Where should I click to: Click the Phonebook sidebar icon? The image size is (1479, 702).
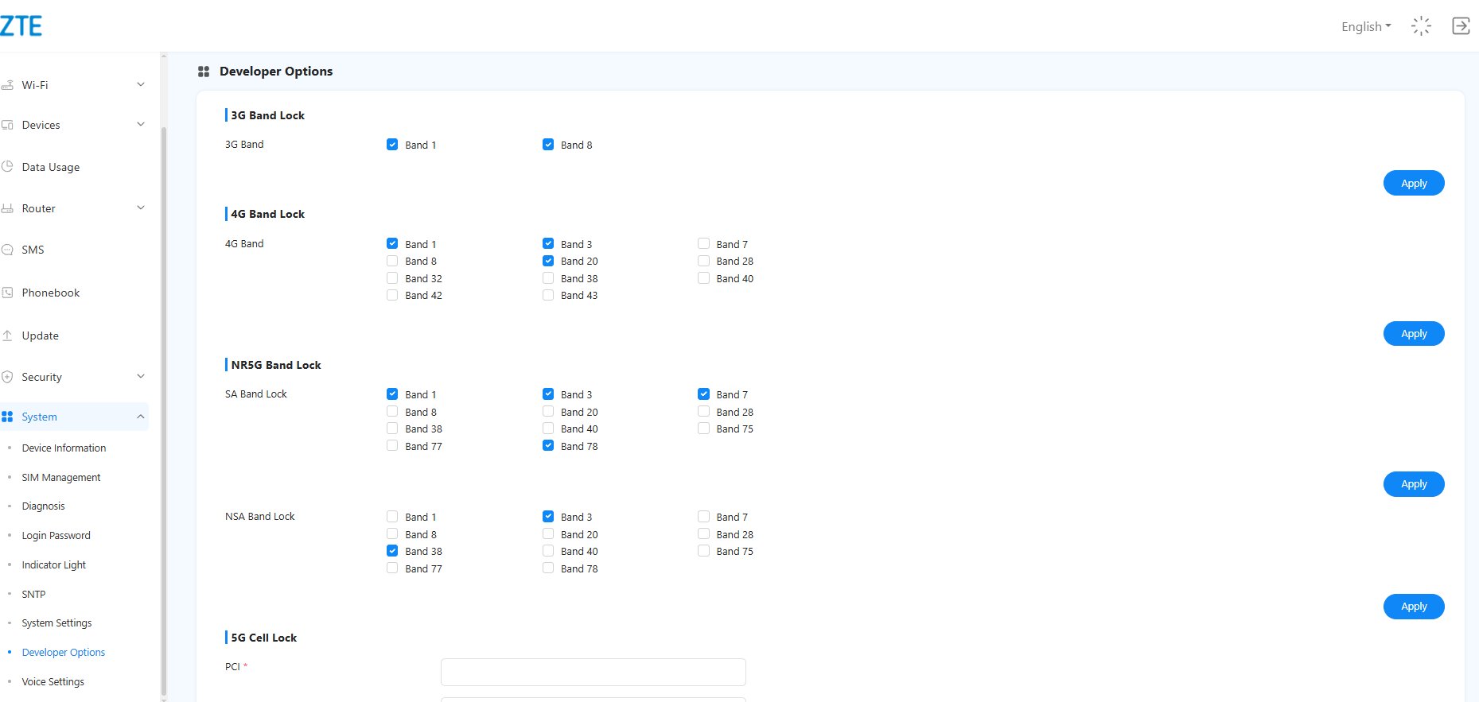tap(8, 293)
